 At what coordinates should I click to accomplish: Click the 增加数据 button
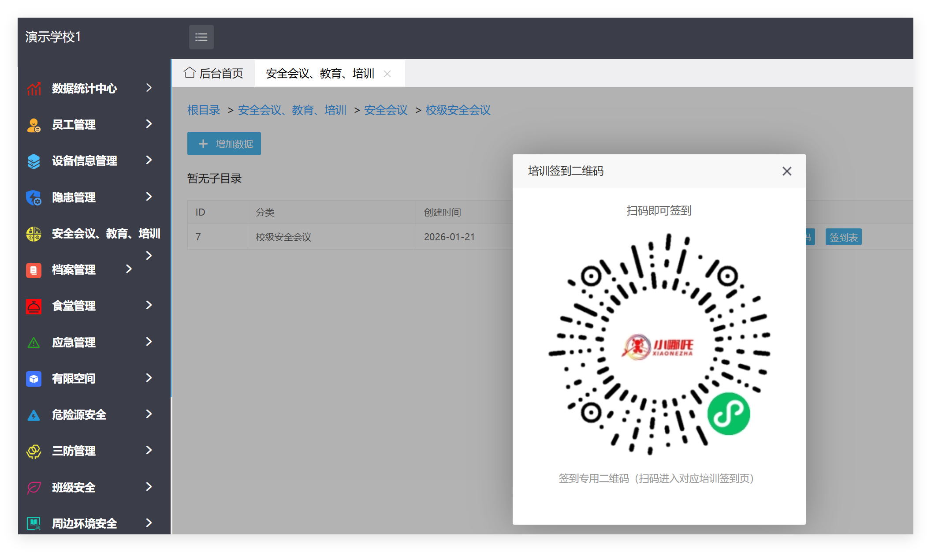pyautogui.click(x=223, y=143)
